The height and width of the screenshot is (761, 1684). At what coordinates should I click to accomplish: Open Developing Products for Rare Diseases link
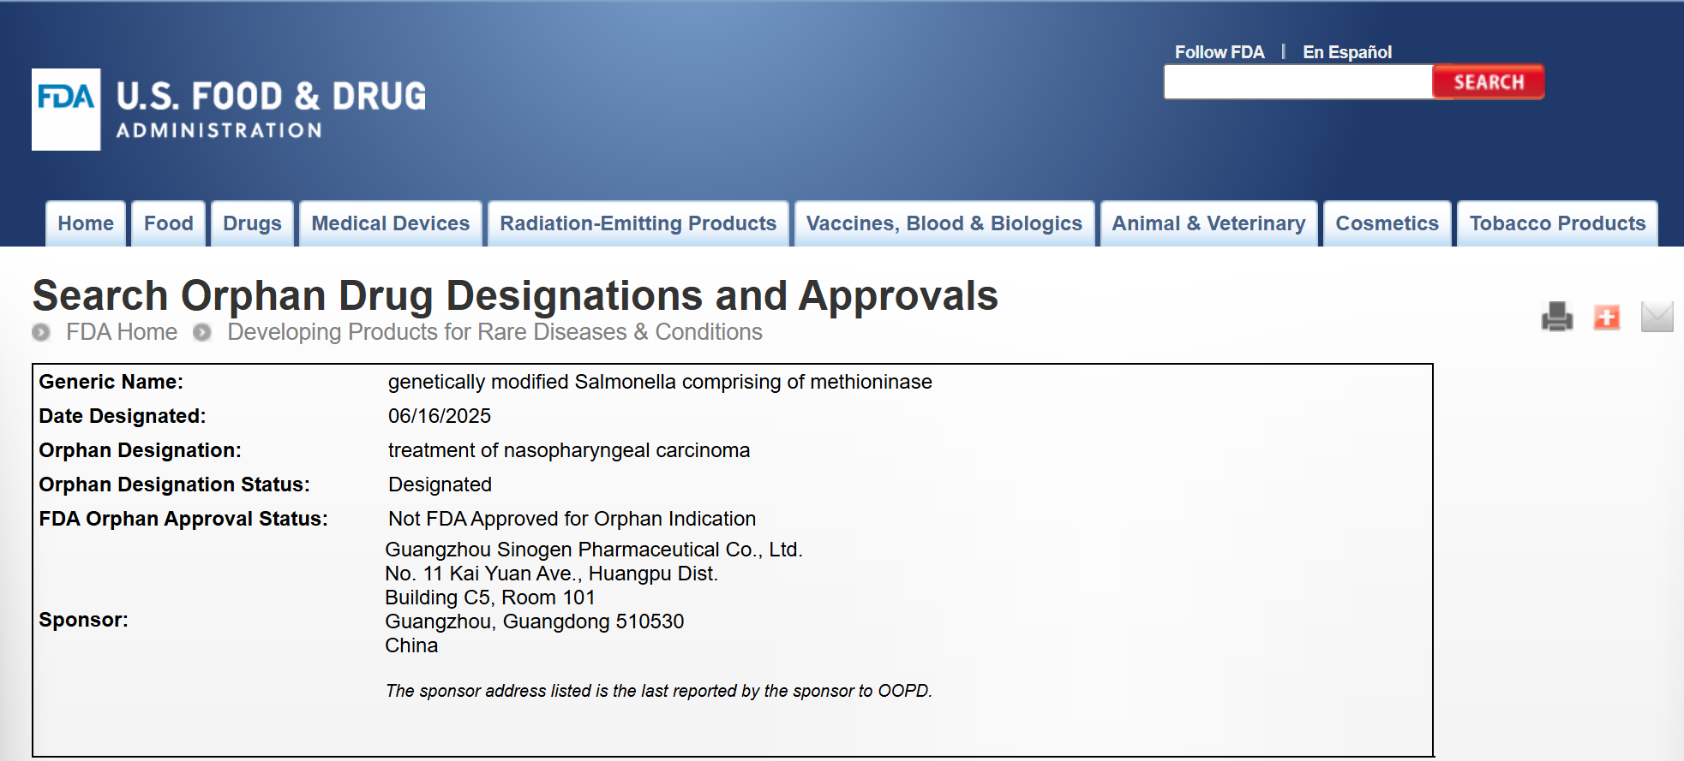click(x=495, y=332)
